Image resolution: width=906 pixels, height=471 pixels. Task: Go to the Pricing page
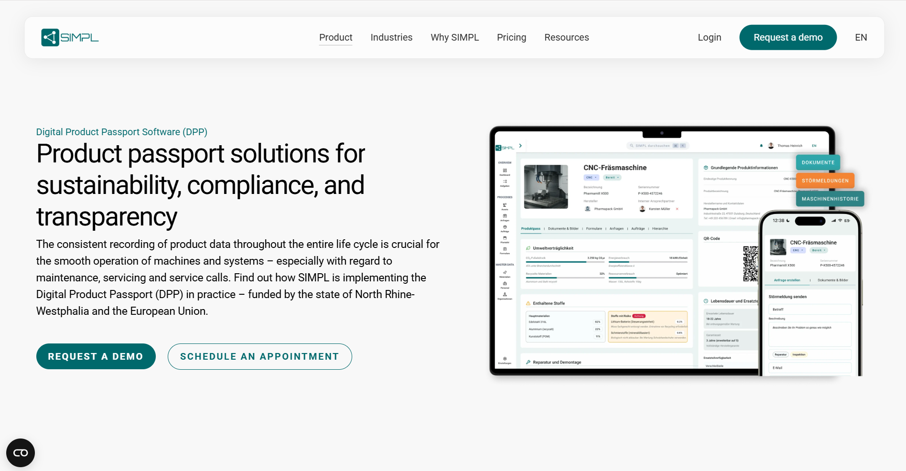click(511, 37)
